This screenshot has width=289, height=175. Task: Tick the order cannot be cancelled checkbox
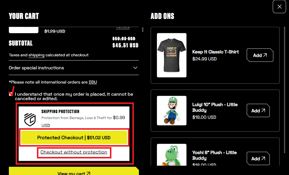pos(11,94)
